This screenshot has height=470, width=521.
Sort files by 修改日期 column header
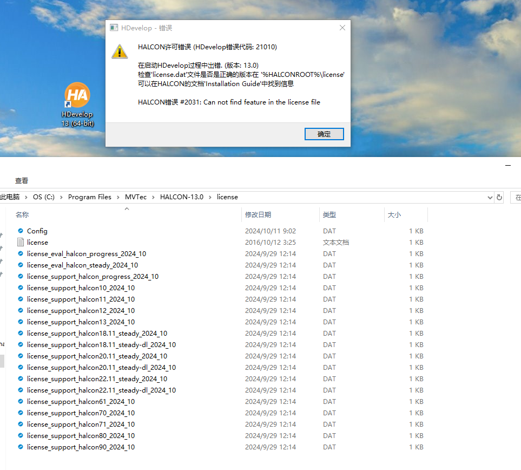(258, 215)
